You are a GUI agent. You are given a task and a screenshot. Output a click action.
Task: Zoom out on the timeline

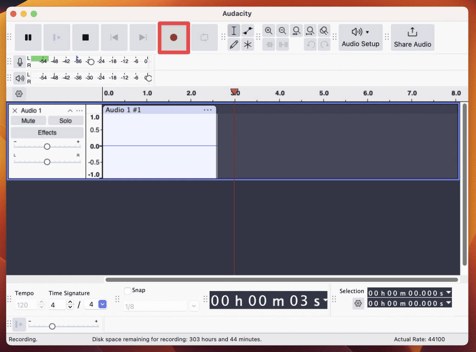click(282, 31)
